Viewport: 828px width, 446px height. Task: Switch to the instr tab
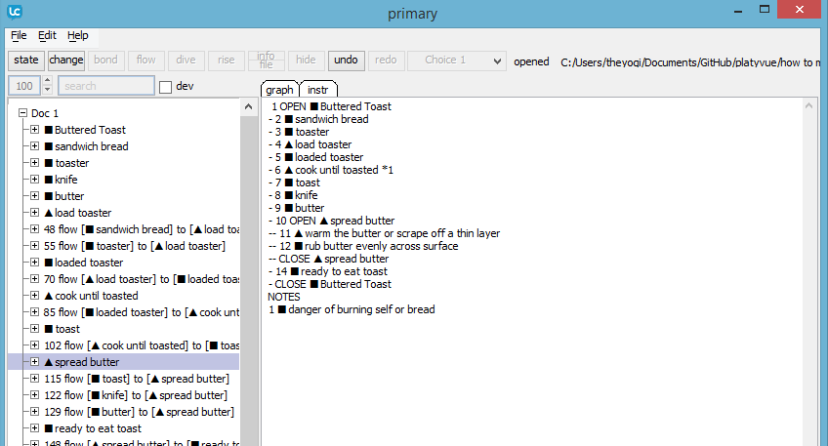(x=317, y=90)
